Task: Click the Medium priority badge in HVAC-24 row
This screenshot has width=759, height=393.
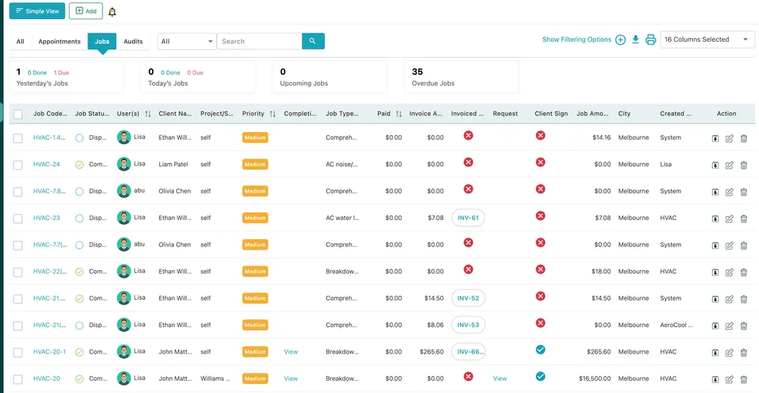Action: [255, 164]
